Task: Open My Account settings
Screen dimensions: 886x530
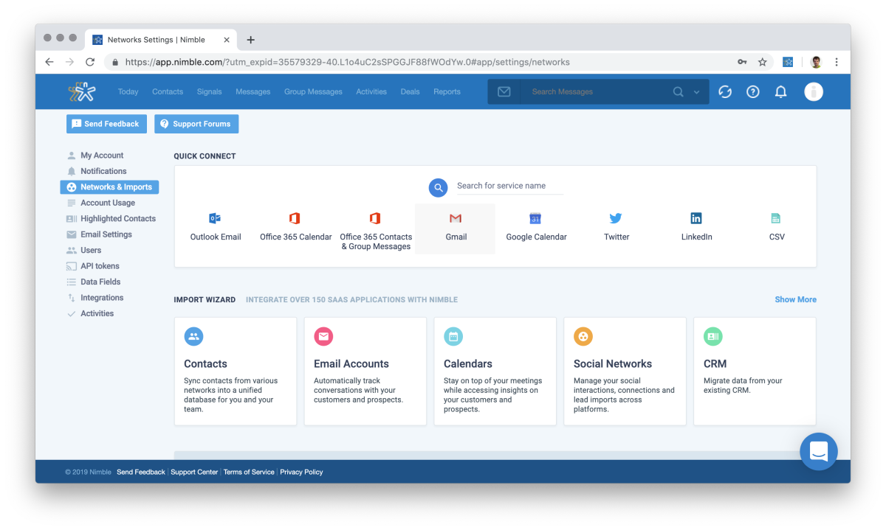Action: coord(102,156)
